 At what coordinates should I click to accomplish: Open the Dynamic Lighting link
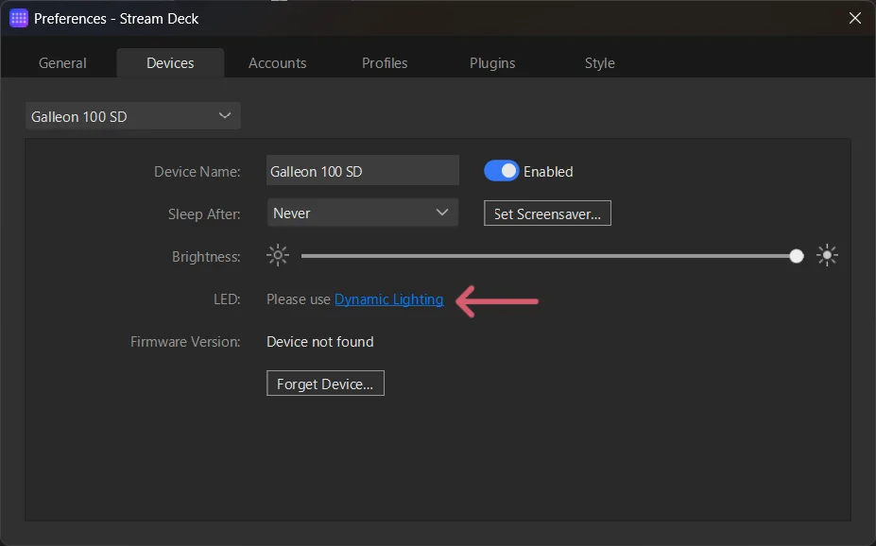tap(388, 299)
